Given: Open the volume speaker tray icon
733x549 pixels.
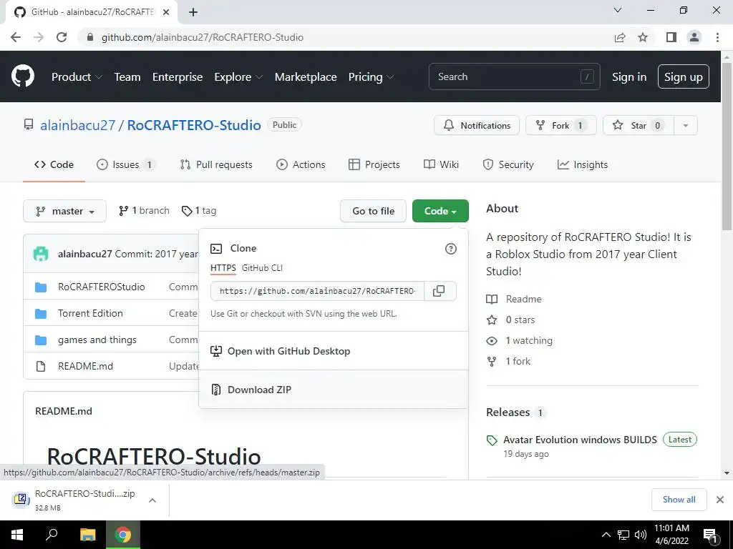Looking at the screenshot, I should point(641,535).
